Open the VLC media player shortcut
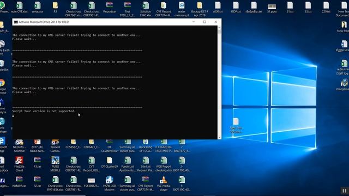Viewport: 349px width, 196px height. [x=164, y=183]
